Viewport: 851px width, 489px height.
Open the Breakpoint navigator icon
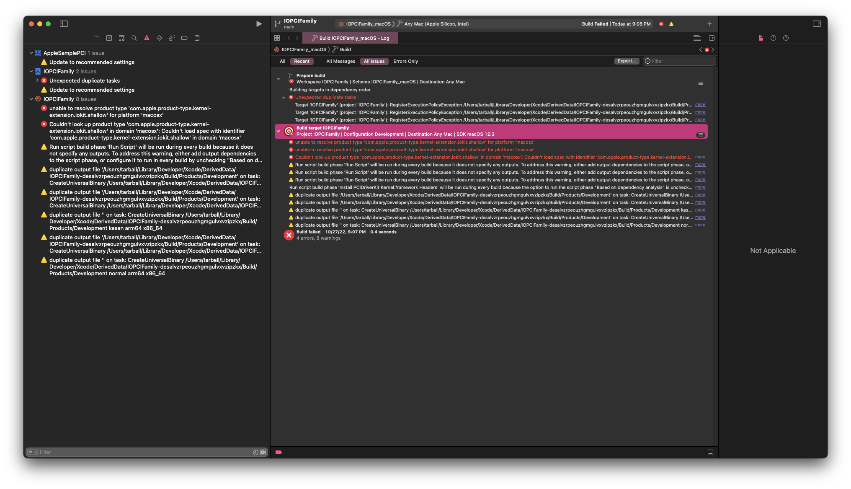coord(184,38)
